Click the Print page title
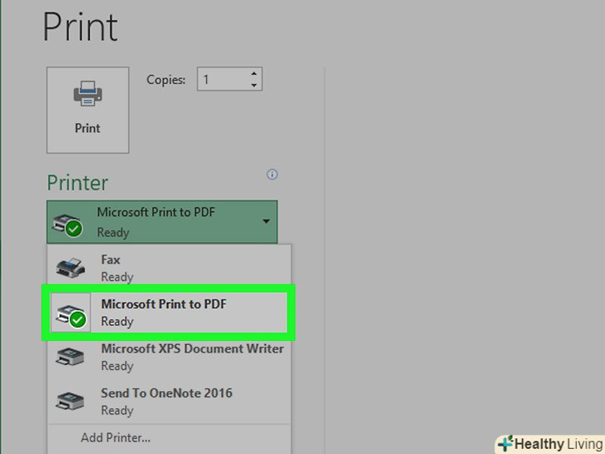Screen dimensions: 605x454 pos(81,27)
